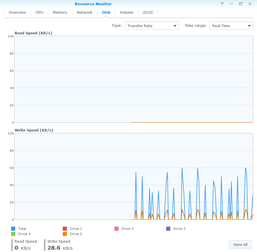Toggle Drive 2 pink legend swatch
Screen dimensions: 257x252
point(117,229)
